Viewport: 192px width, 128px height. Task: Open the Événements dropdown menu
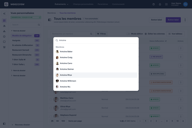(x=62, y=4)
